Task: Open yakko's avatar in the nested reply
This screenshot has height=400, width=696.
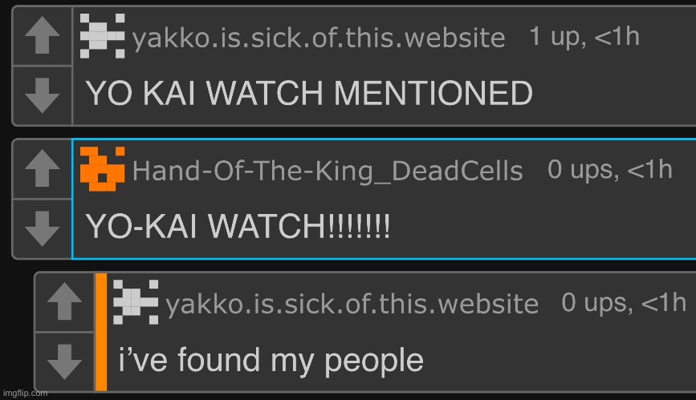Action: pos(136,302)
